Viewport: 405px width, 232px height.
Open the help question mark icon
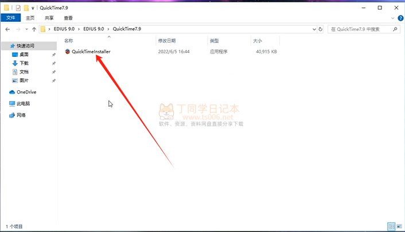tap(400, 18)
